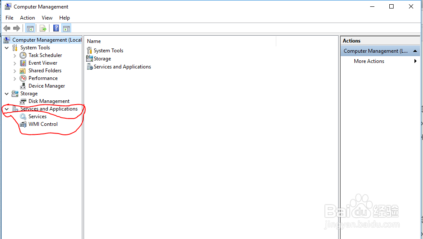The image size is (423, 239).
Task: Collapse the System Tools tree node
Action: 7,48
